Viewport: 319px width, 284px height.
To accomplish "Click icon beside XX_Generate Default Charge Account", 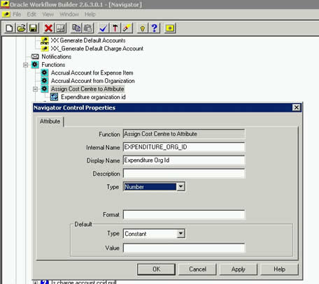I will pos(45,48).
